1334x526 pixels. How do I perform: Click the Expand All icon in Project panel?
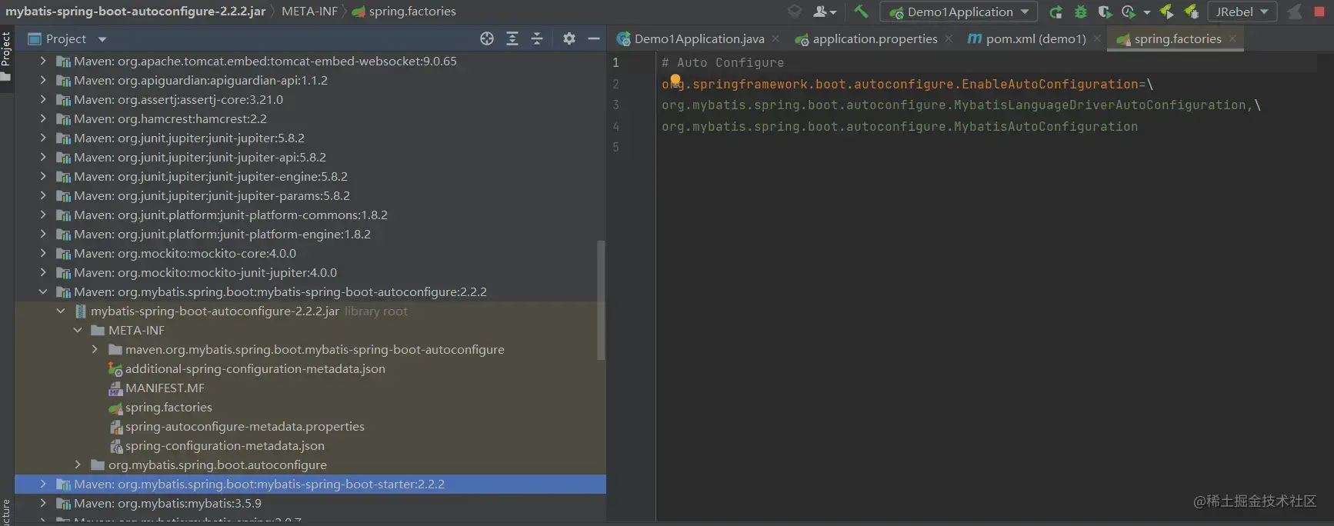click(x=512, y=38)
